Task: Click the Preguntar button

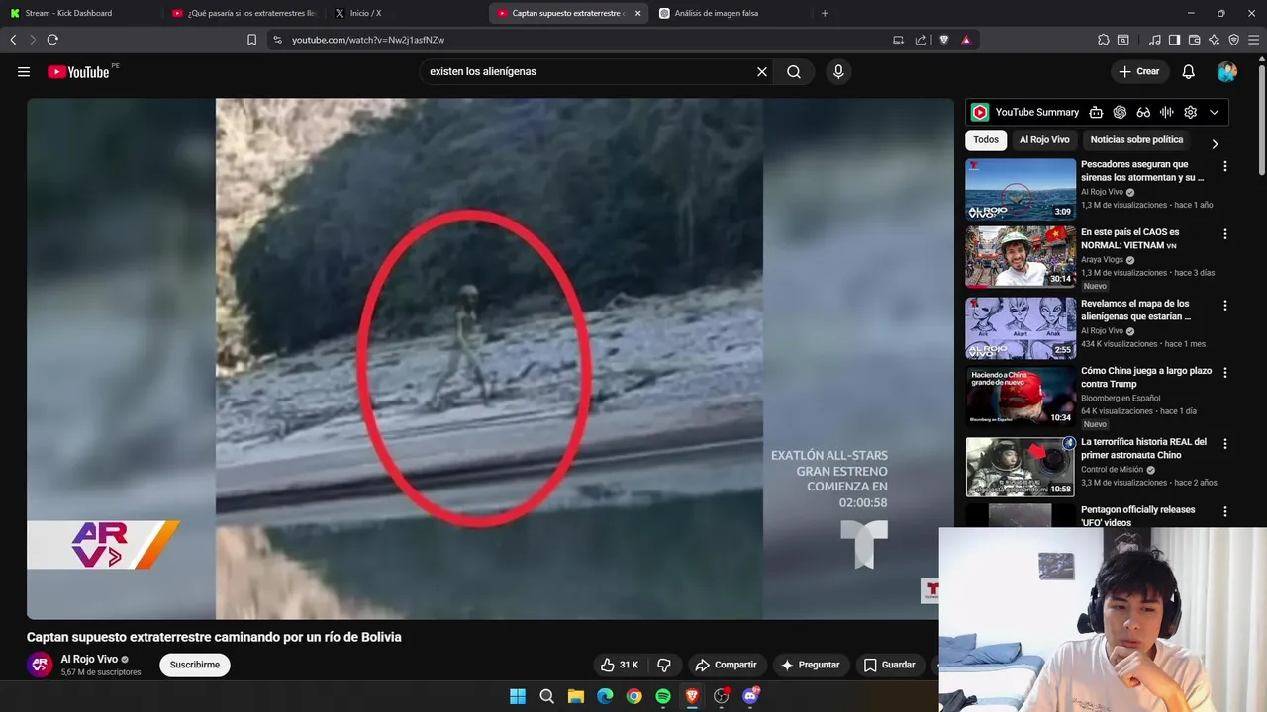Action: pyautogui.click(x=810, y=665)
